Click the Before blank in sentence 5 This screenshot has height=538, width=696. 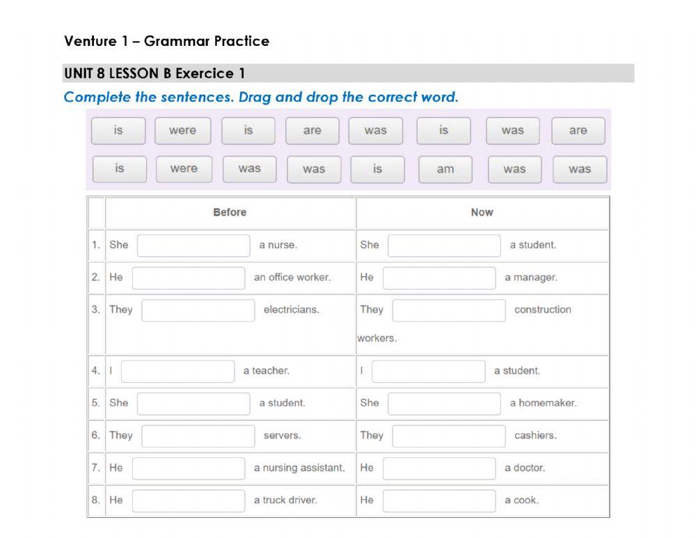(x=193, y=403)
